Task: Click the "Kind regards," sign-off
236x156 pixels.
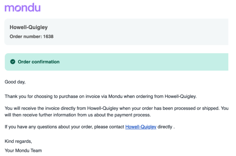Action: coord(18,141)
